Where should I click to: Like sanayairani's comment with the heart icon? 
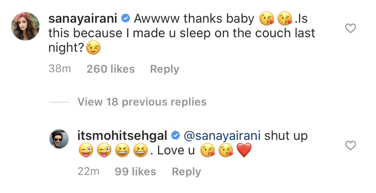tap(350, 29)
